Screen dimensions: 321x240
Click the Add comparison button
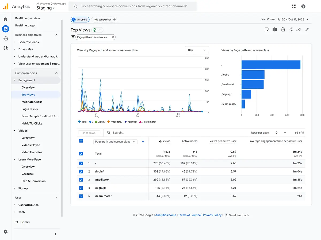click(x=104, y=19)
